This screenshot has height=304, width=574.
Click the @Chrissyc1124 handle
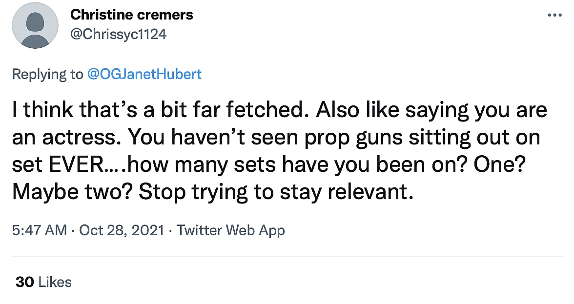click(x=119, y=35)
